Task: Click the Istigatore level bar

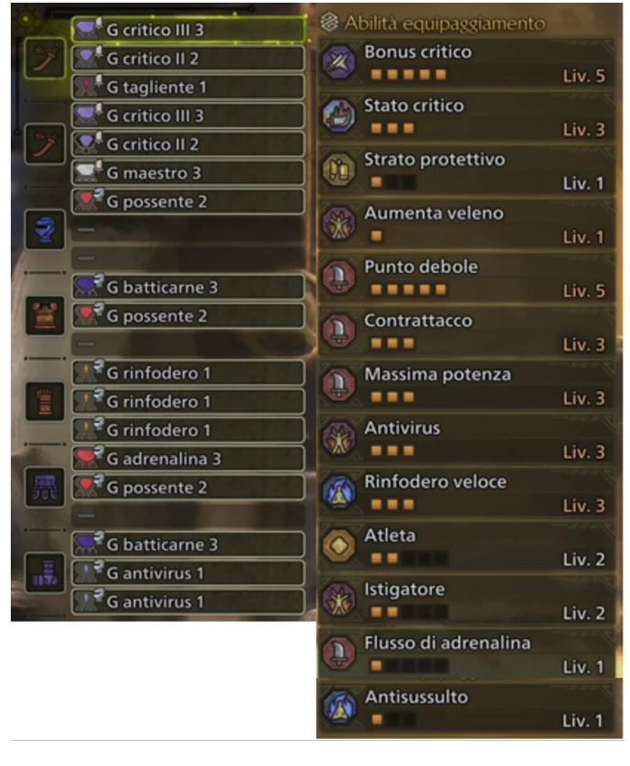Action: tap(409, 612)
